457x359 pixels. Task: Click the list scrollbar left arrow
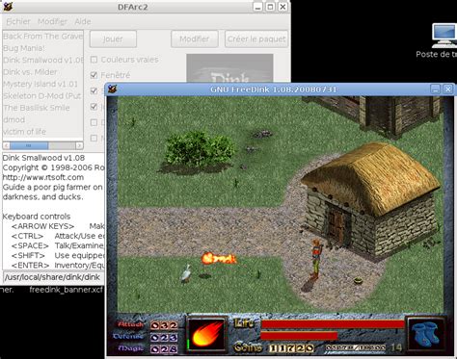pyautogui.click(x=7, y=146)
